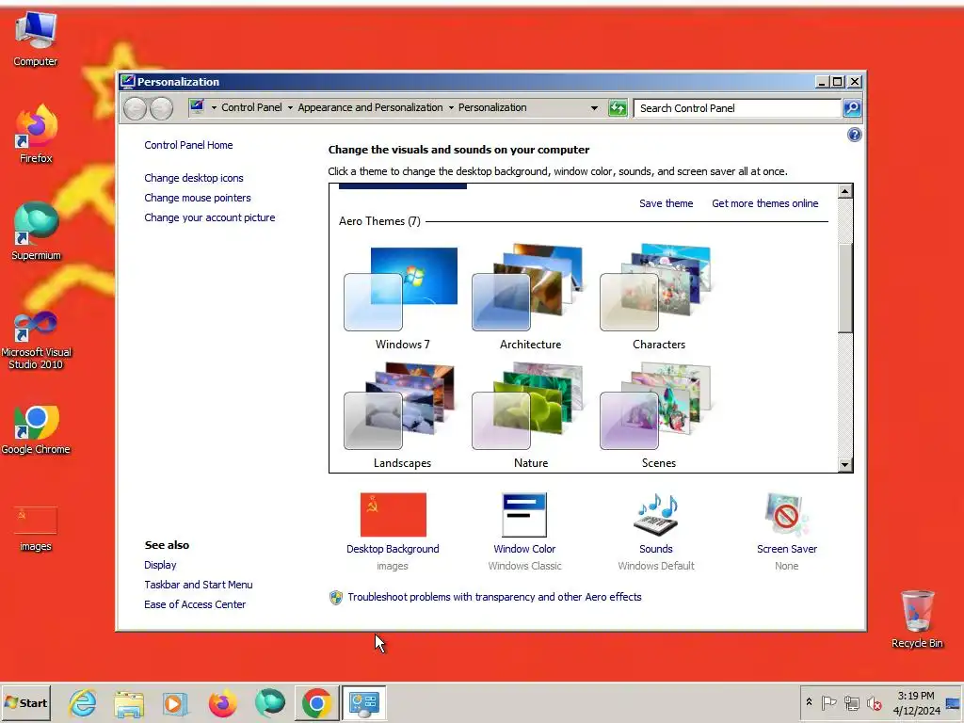
Task: Open Change desktop icons link
Action: click(x=194, y=178)
